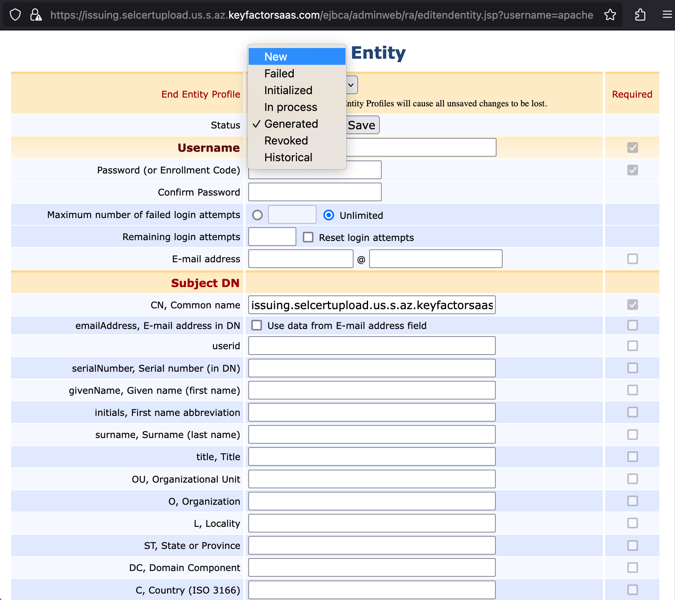Image resolution: width=675 pixels, height=600 pixels.
Task: Toggle the Required checkbox for OU, Organizational Unit
Action: 632,479
